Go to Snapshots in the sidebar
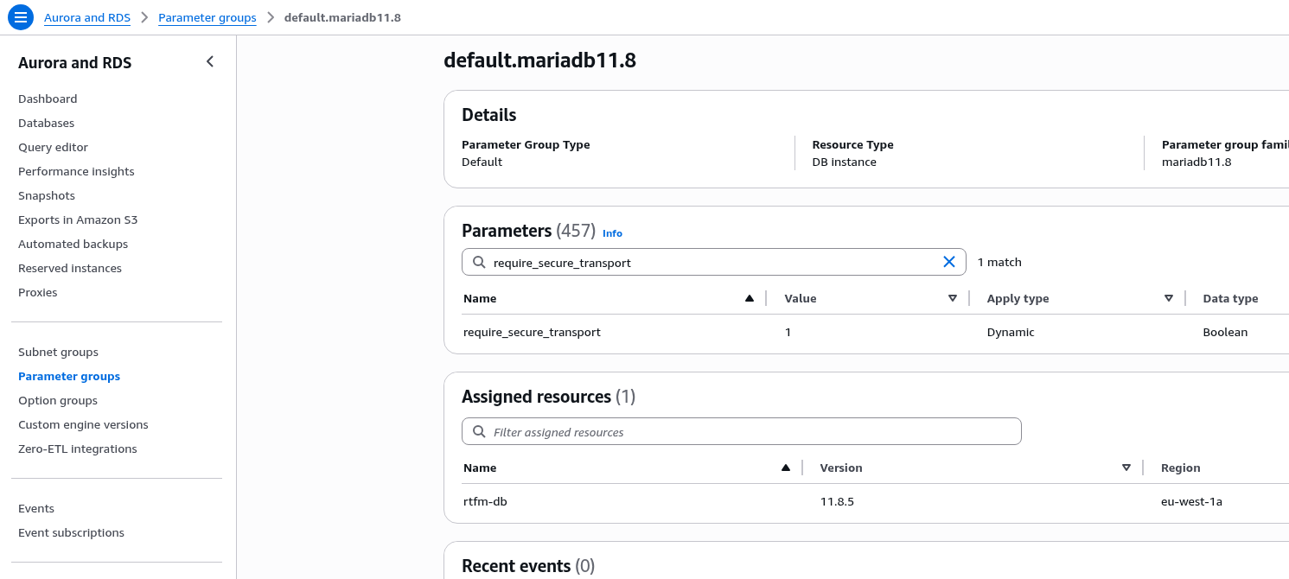The height and width of the screenshot is (579, 1289). point(47,195)
